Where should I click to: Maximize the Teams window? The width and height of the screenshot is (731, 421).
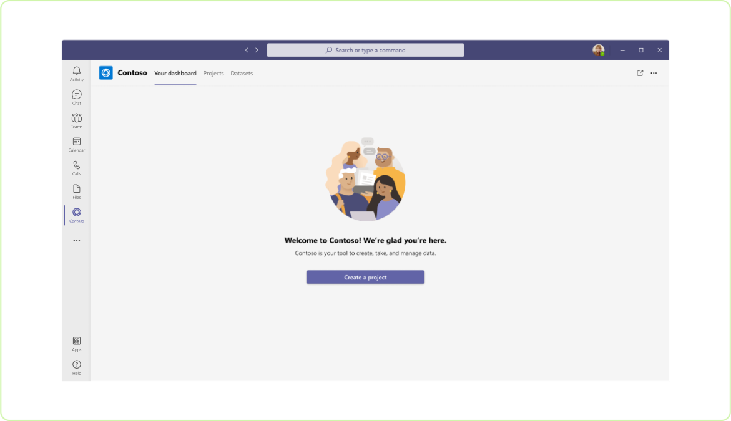click(x=641, y=51)
